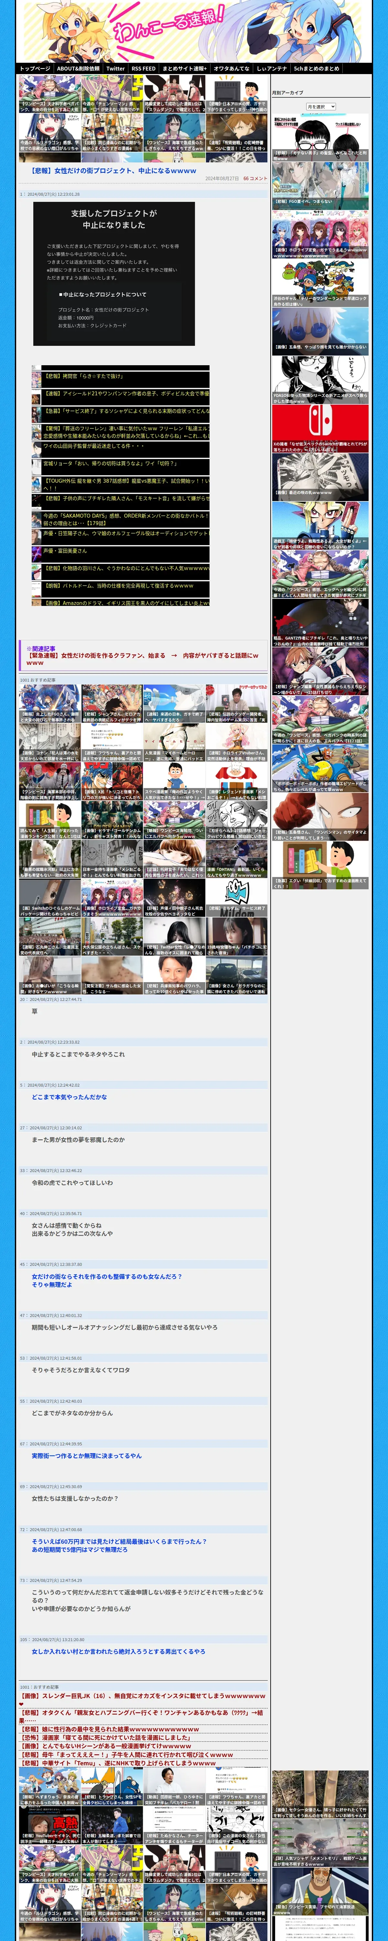Viewport: 388px width, 1941px height.
Task: Click the thumbnail icon beside SAKAMOTO DAYS link
Action: point(36,520)
